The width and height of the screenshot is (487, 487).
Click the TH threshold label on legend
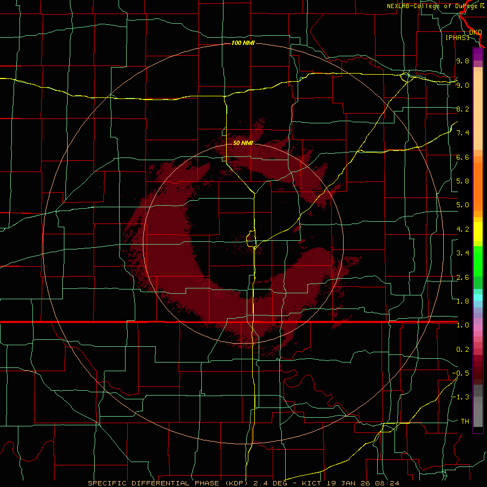(465, 422)
